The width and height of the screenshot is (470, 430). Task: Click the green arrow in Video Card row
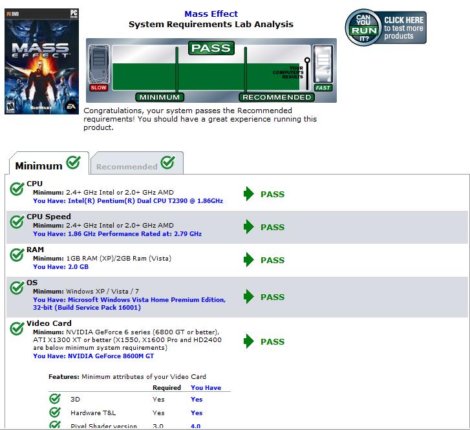(249, 341)
